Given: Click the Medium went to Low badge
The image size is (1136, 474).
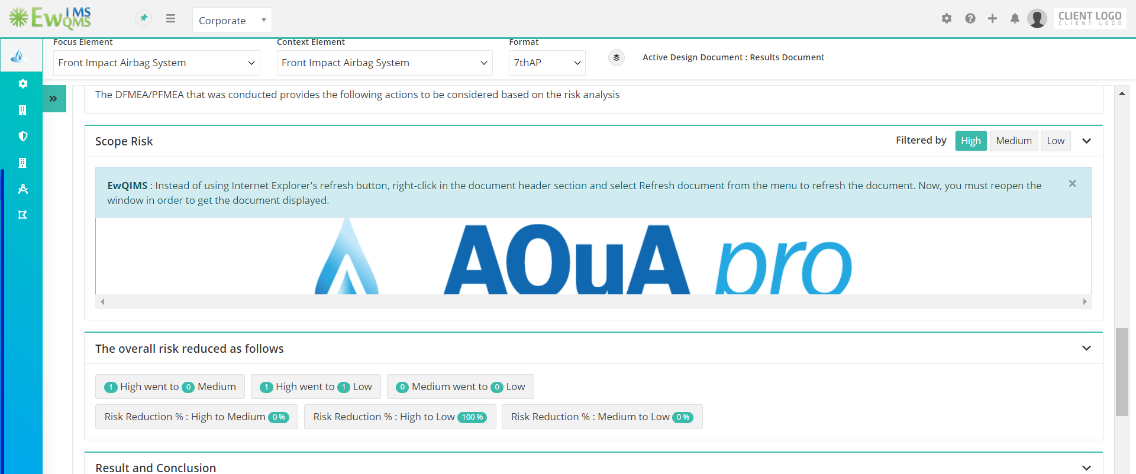Looking at the screenshot, I should [460, 387].
